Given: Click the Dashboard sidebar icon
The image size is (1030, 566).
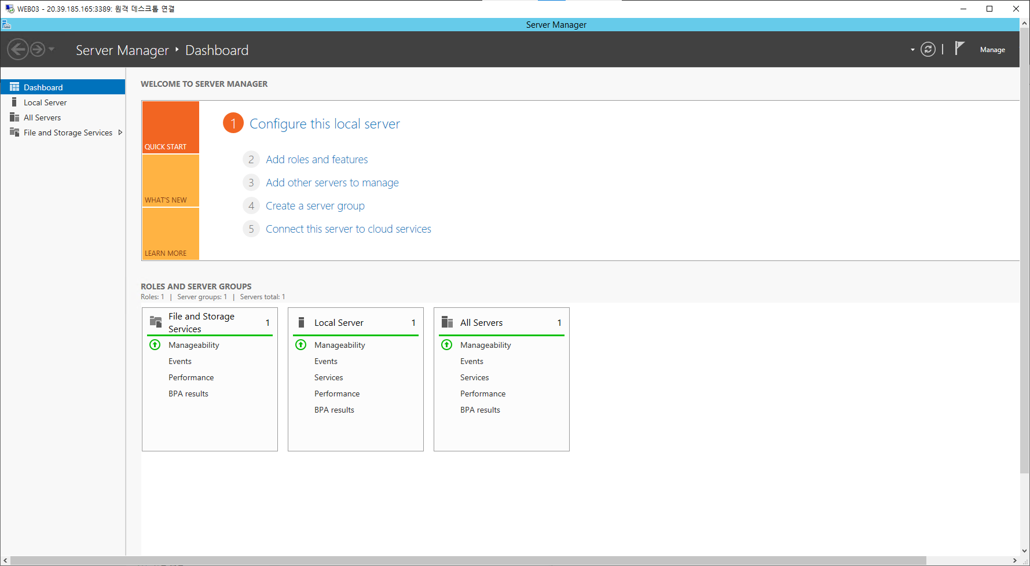Looking at the screenshot, I should (x=14, y=87).
